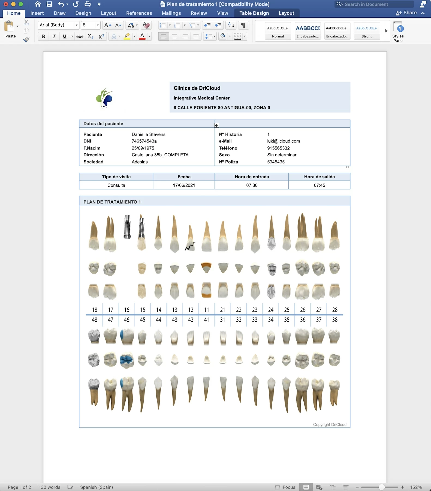431x491 pixels.
Task: Click the zoom in plus button
Action: click(x=402, y=487)
